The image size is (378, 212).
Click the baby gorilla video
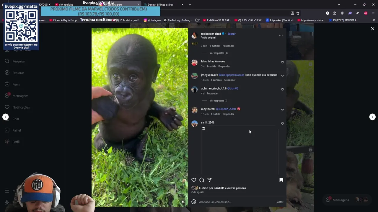pos(140,117)
